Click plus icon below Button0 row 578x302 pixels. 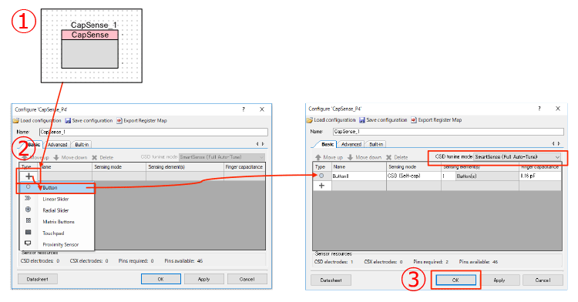point(321,186)
